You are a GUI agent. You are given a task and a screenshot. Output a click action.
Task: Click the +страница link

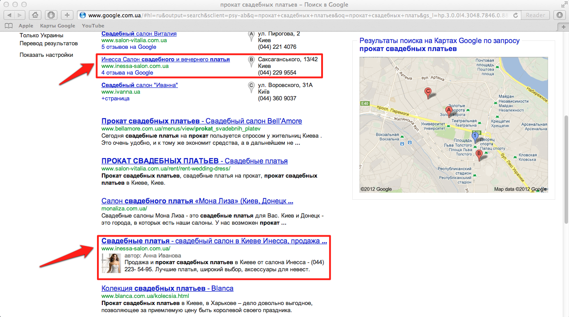coord(115,99)
